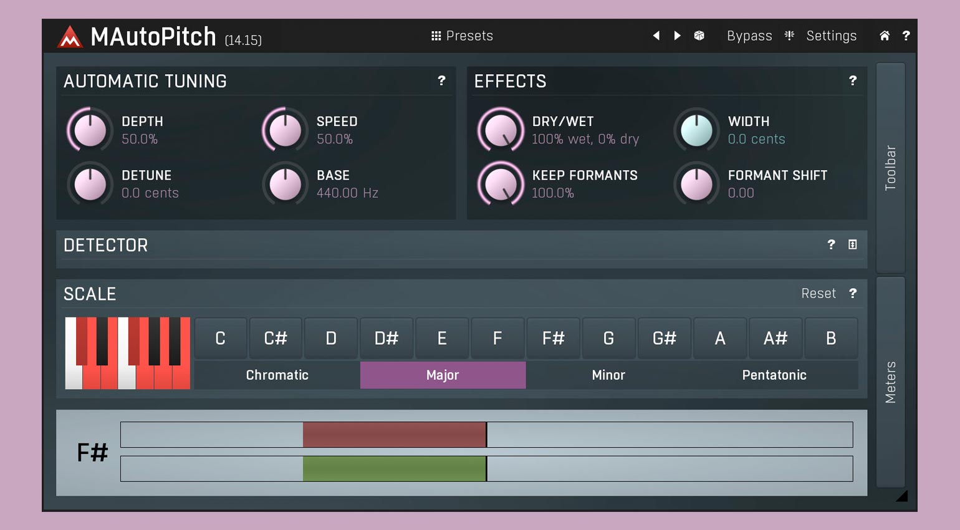Click the red upper pitch meter bar

click(x=395, y=435)
